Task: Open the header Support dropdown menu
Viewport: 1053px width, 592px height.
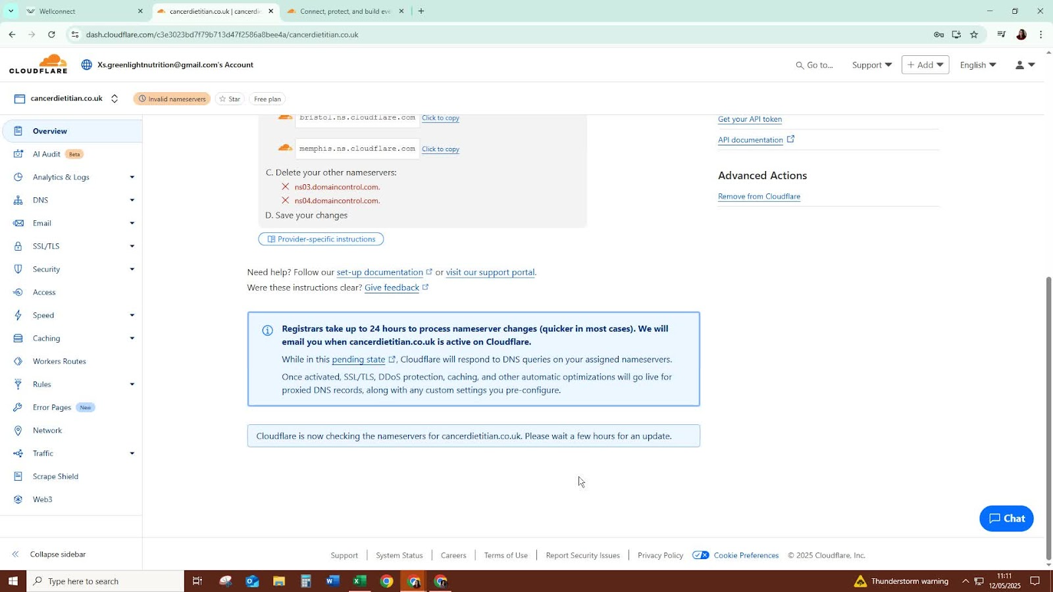Action: (x=872, y=64)
